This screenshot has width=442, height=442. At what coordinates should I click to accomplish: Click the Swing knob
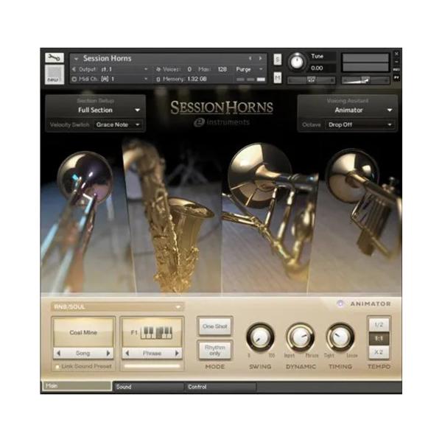coord(260,337)
